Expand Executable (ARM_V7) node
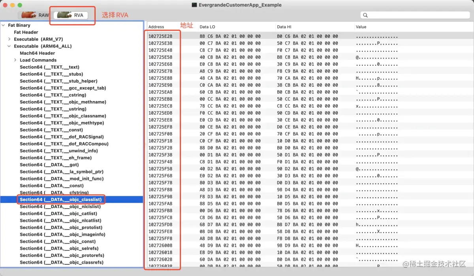 pos(9,39)
